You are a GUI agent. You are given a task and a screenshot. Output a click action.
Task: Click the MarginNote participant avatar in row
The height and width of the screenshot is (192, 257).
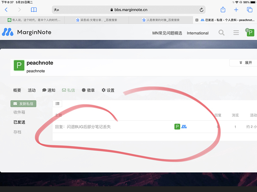184,127
